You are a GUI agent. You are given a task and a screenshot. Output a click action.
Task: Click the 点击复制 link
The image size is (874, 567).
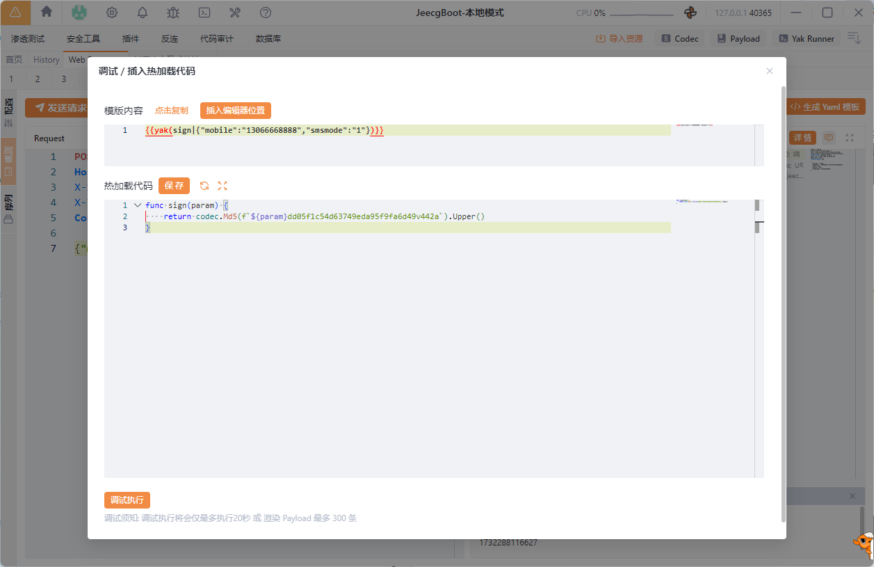171,111
